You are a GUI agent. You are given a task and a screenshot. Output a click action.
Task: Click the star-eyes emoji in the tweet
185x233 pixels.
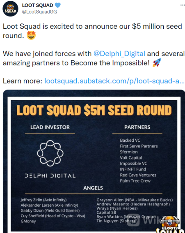pyautogui.click(x=31, y=35)
